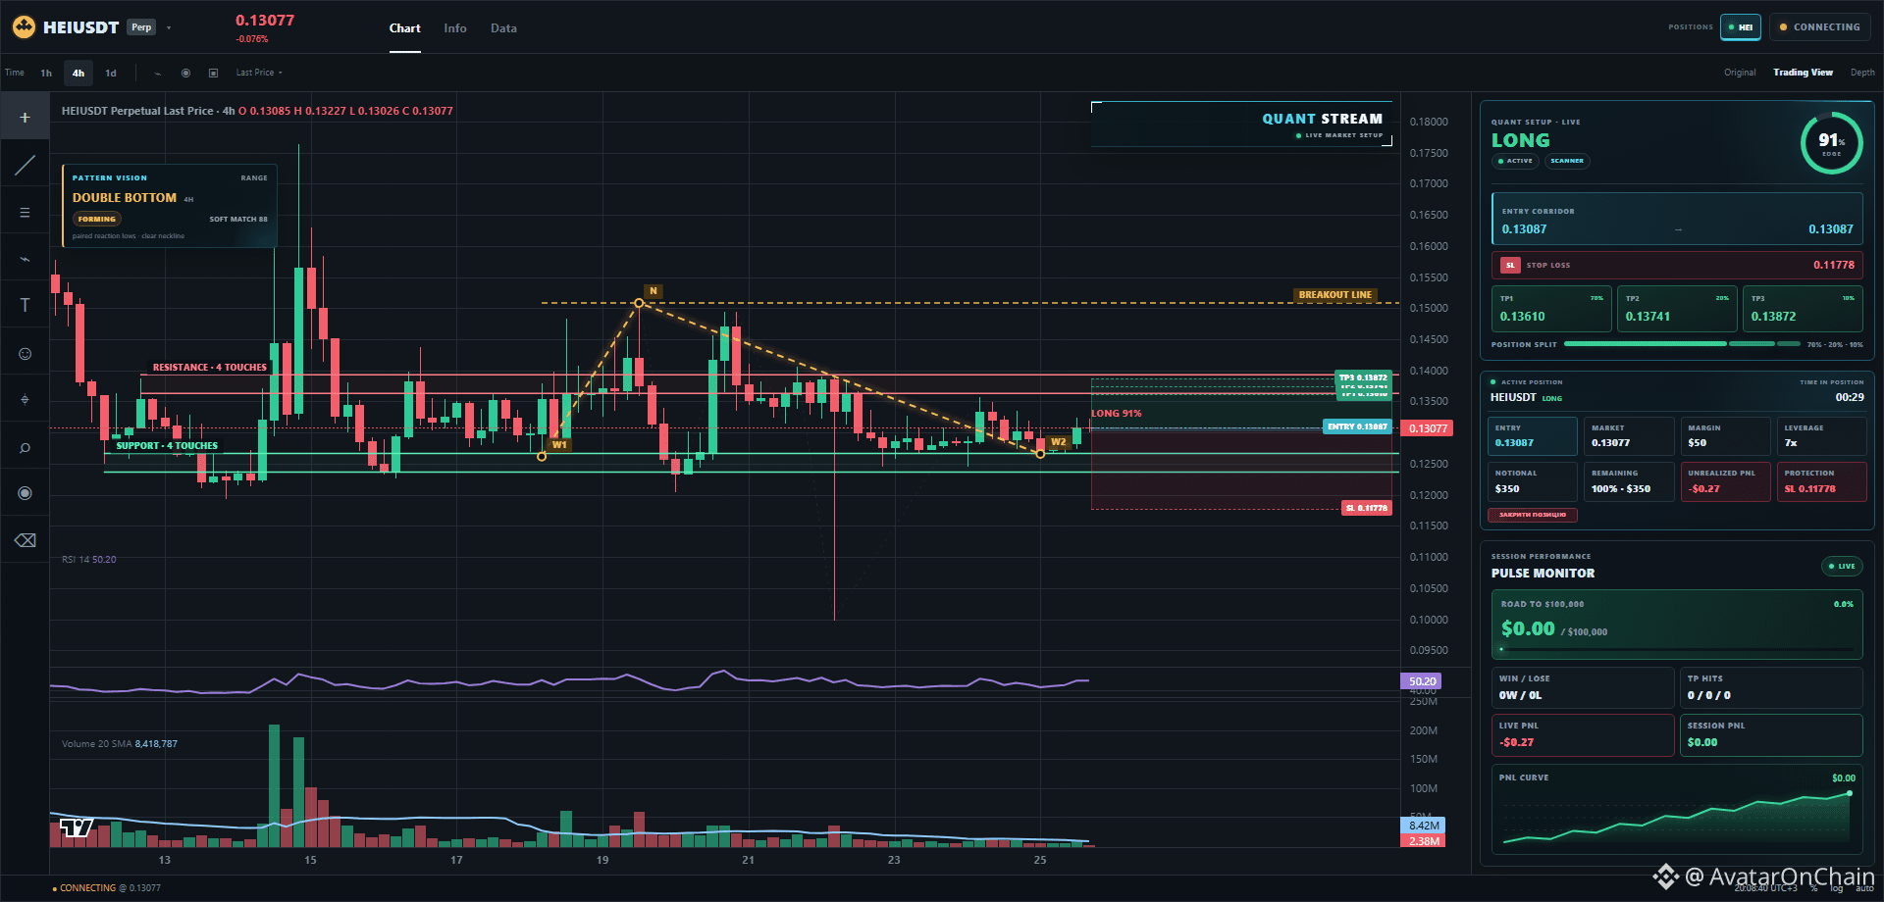This screenshot has height=902, width=1884.
Task: Click the TP3 0.13872 target card
Action: [1803, 309]
